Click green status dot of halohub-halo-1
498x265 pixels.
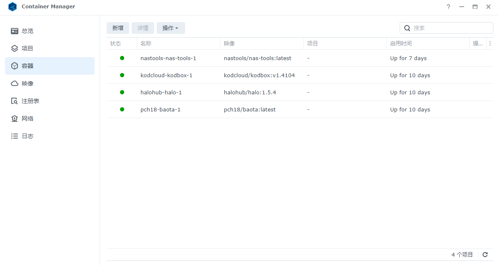[122, 92]
